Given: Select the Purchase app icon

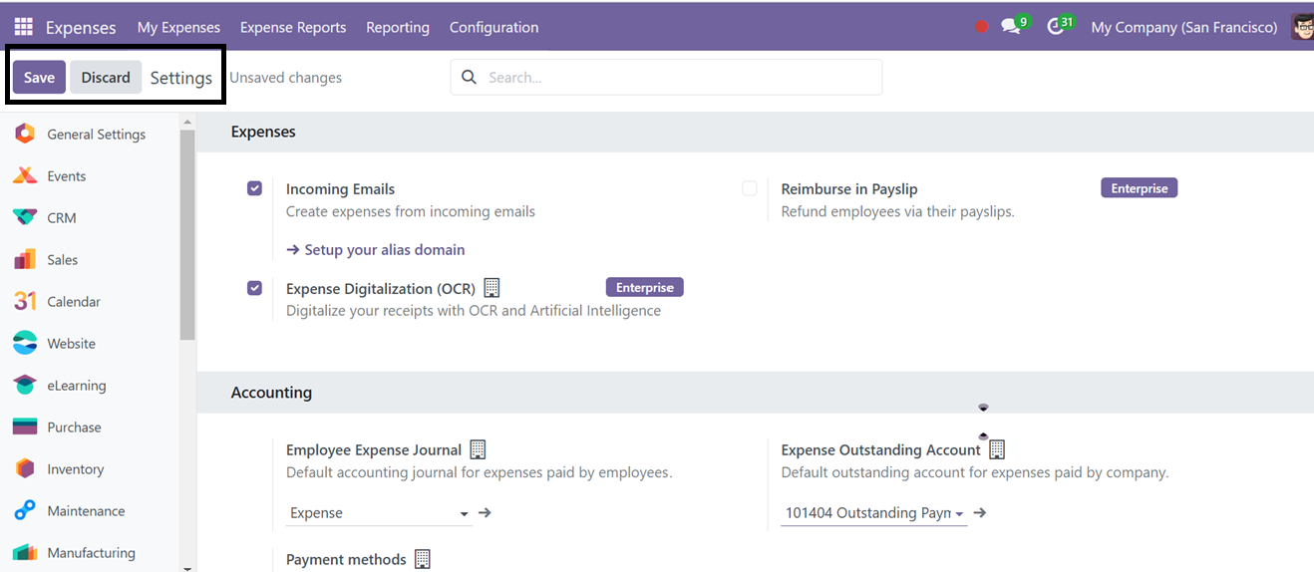Looking at the screenshot, I should [x=25, y=427].
